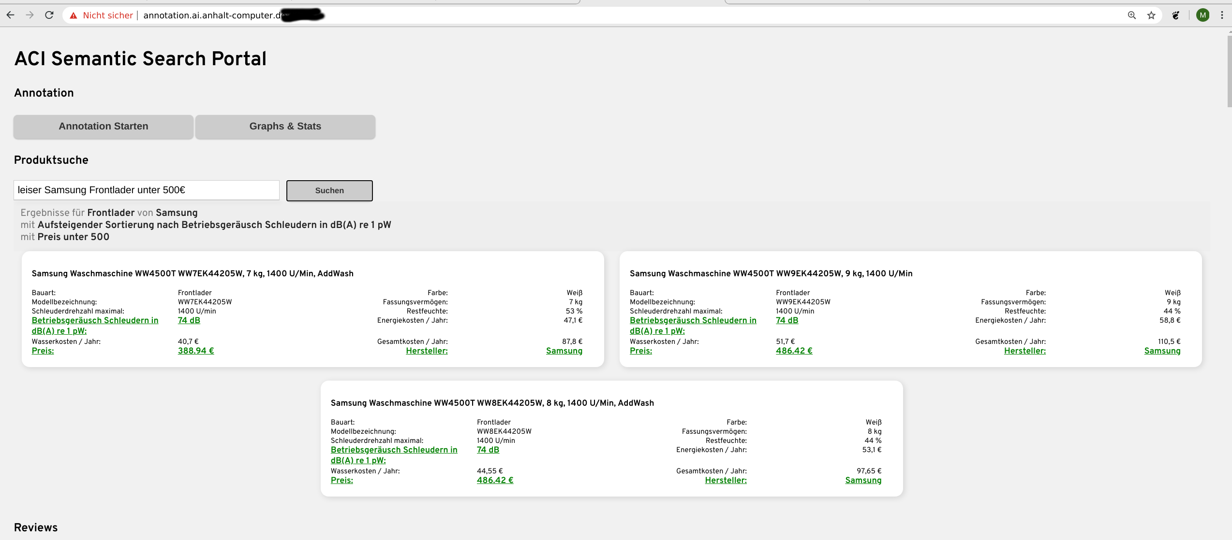The image size is (1232, 540).
Task: Click Betriebsgeräusch link in the WW8EK44205W card
Action: 394,455
